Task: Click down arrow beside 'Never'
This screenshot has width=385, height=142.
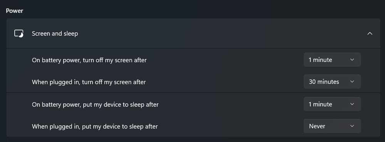Action: 352,126
